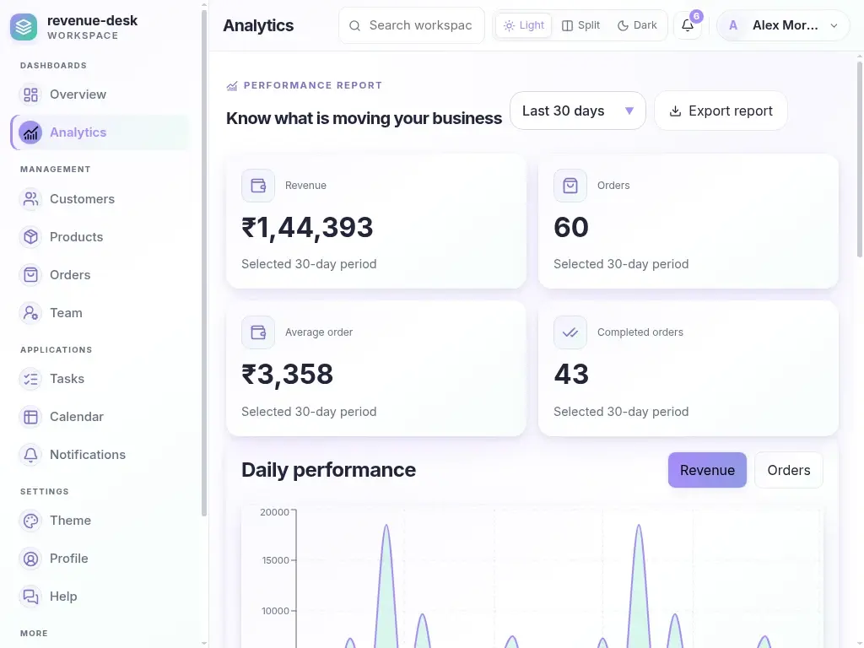Show the Orders chart tab

pos(789,470)
